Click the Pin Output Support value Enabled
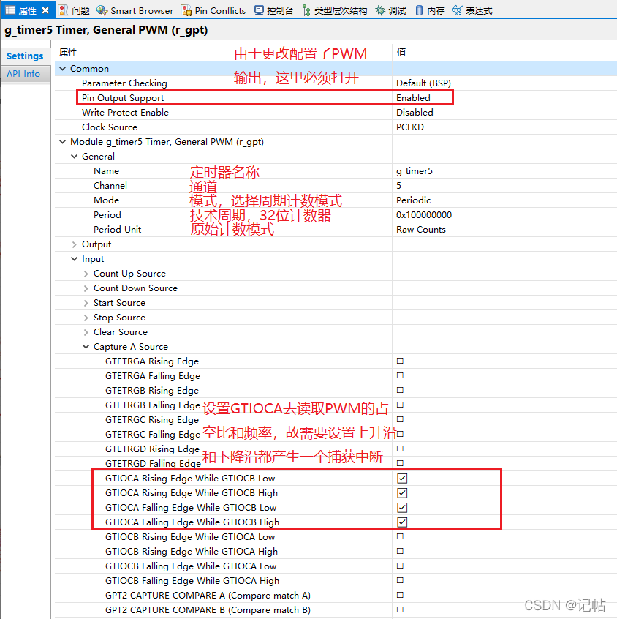The image size is (617, 619). pos(413,98)
